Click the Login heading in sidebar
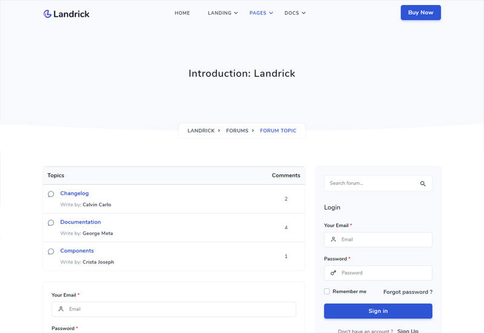 tap(332, 208)
